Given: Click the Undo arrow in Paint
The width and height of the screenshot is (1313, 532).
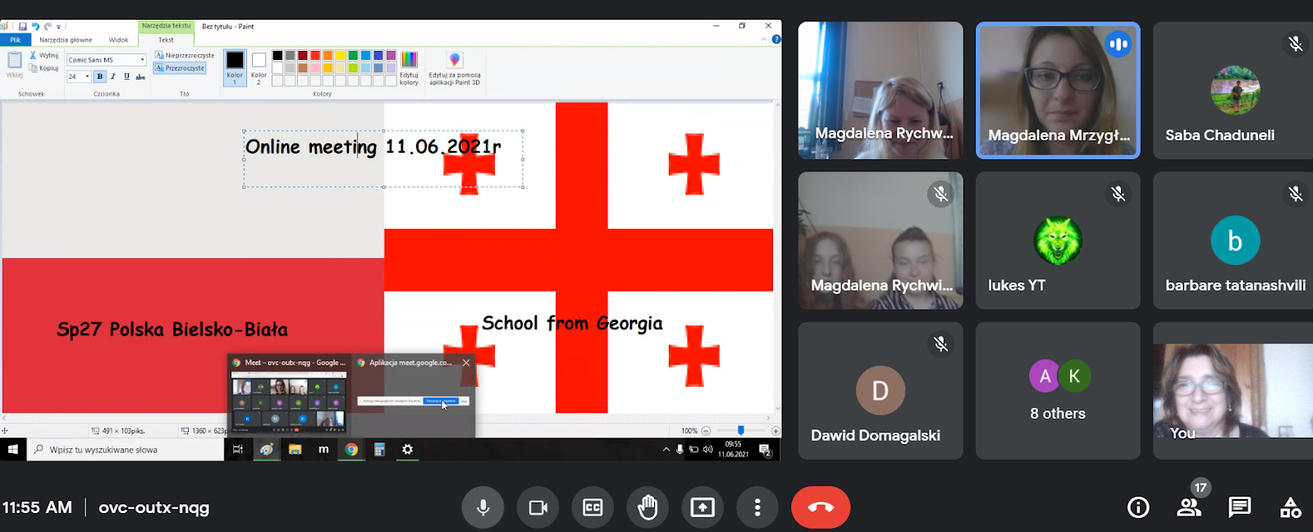Looking at the screenshot, I should (x=35, y=26).
